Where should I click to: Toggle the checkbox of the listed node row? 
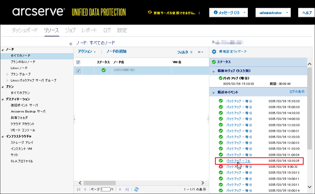(78, 71)
